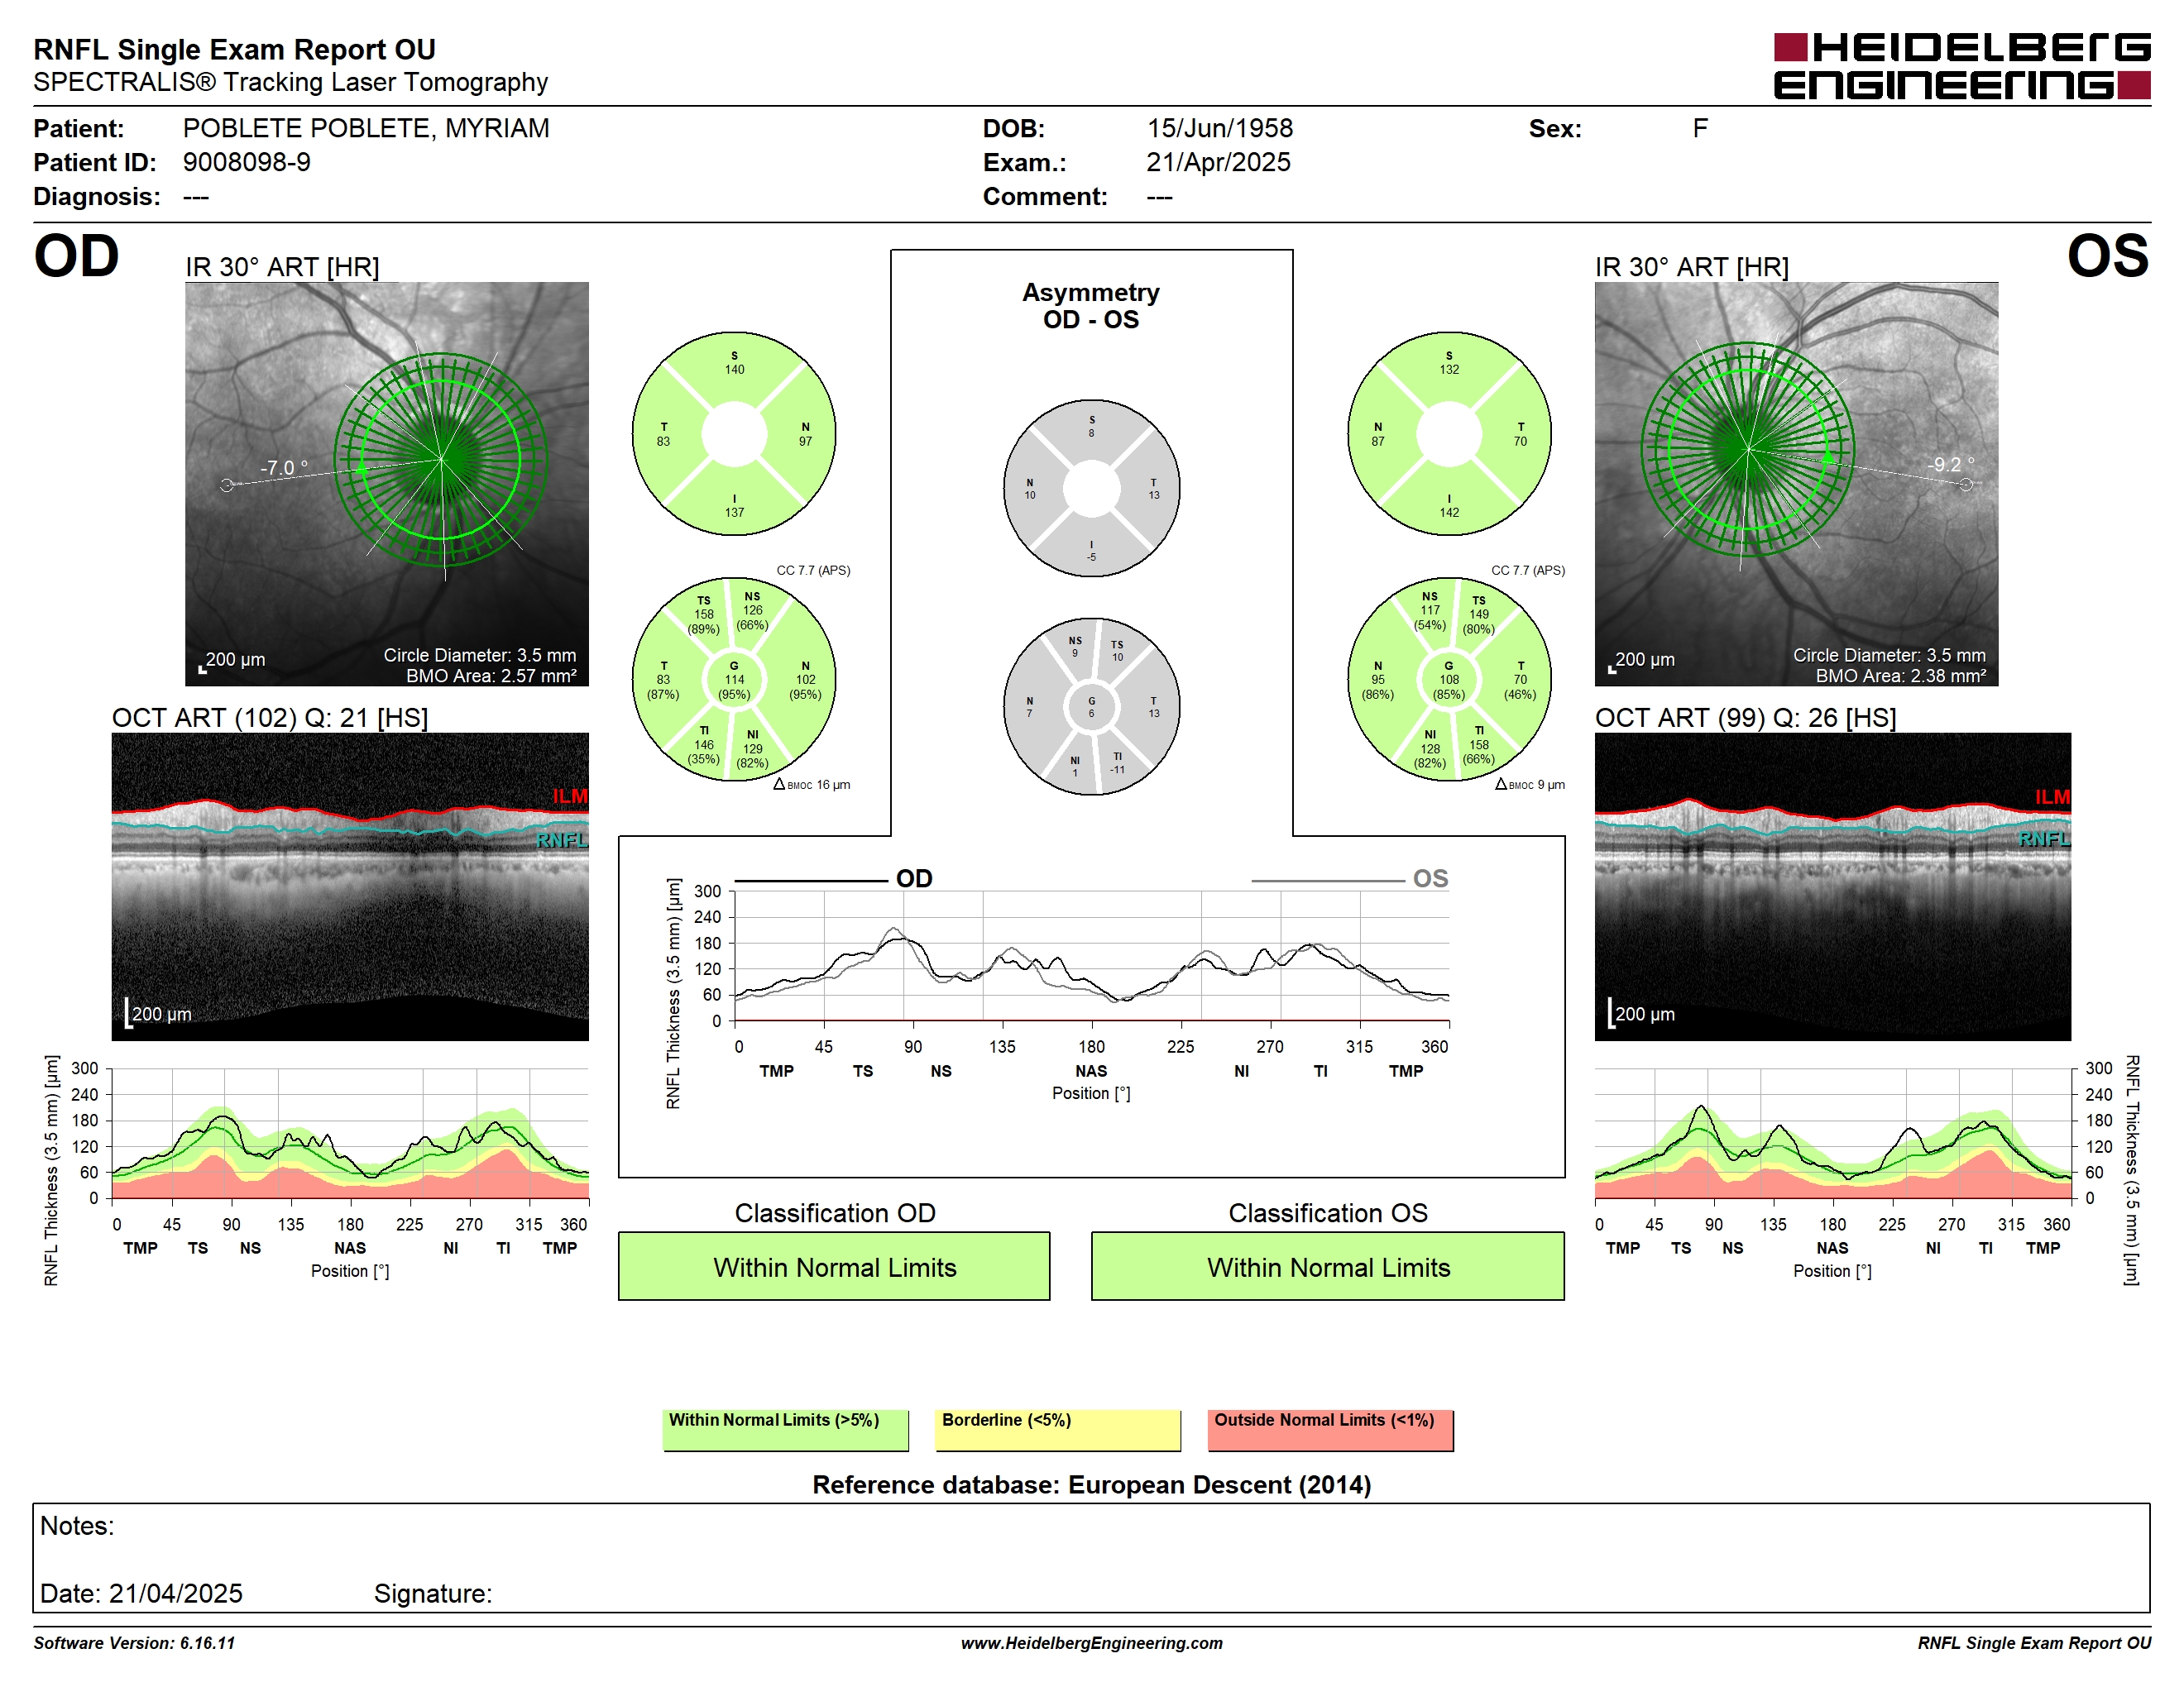This screenshot has height=1687, width=2184.
Task: Click the OS four-sector RNFL pie chart
Action: coord(1449,434)
